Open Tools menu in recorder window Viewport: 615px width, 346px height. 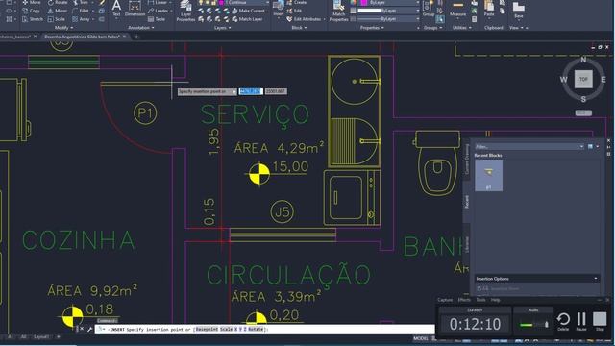click(480, 300)
